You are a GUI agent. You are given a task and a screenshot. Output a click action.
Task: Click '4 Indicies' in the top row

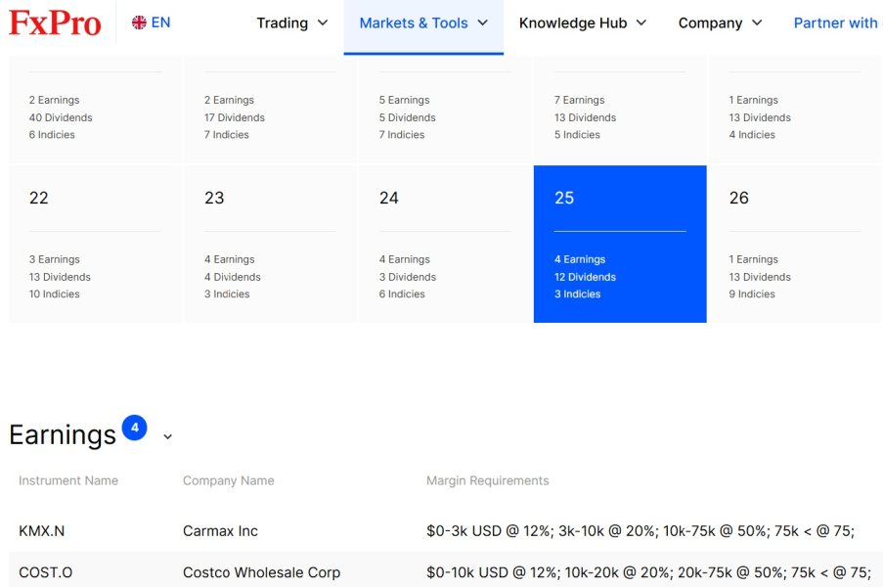(x=752, y=135)
